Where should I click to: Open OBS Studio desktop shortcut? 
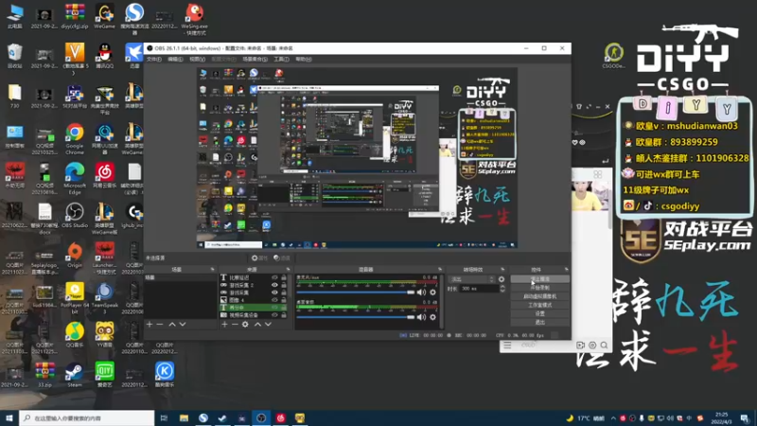75,215
